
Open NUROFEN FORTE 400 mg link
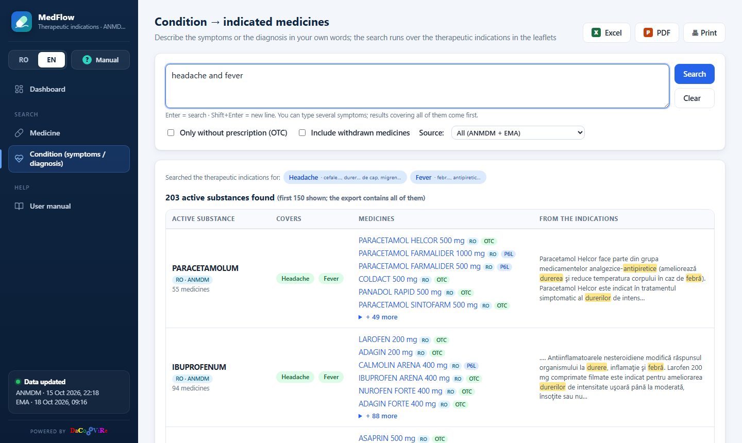(400, 391)
